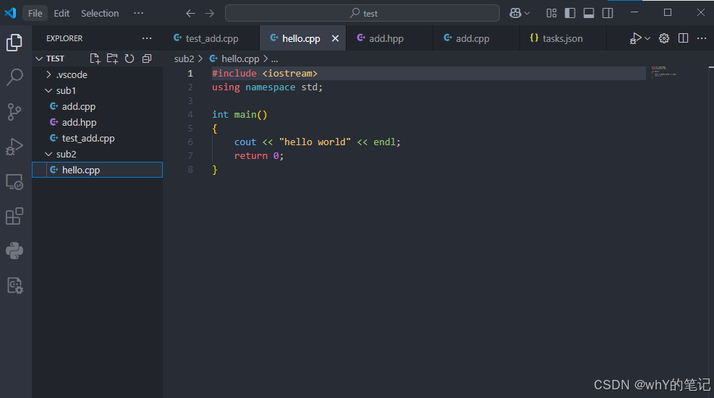This screenshot has width=714, height=398.
Task: Open editor more actions ellipsis
Action: tap(702, 39)
